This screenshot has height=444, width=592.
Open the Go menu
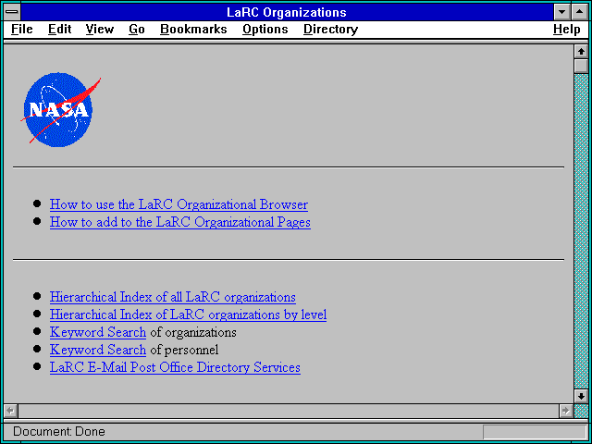pyautogui.click(x=136, y=30)
